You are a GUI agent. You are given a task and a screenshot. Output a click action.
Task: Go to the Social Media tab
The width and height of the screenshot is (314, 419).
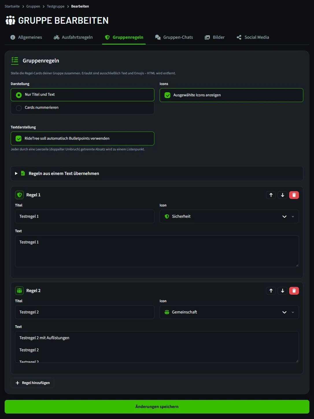coord(253,37)
